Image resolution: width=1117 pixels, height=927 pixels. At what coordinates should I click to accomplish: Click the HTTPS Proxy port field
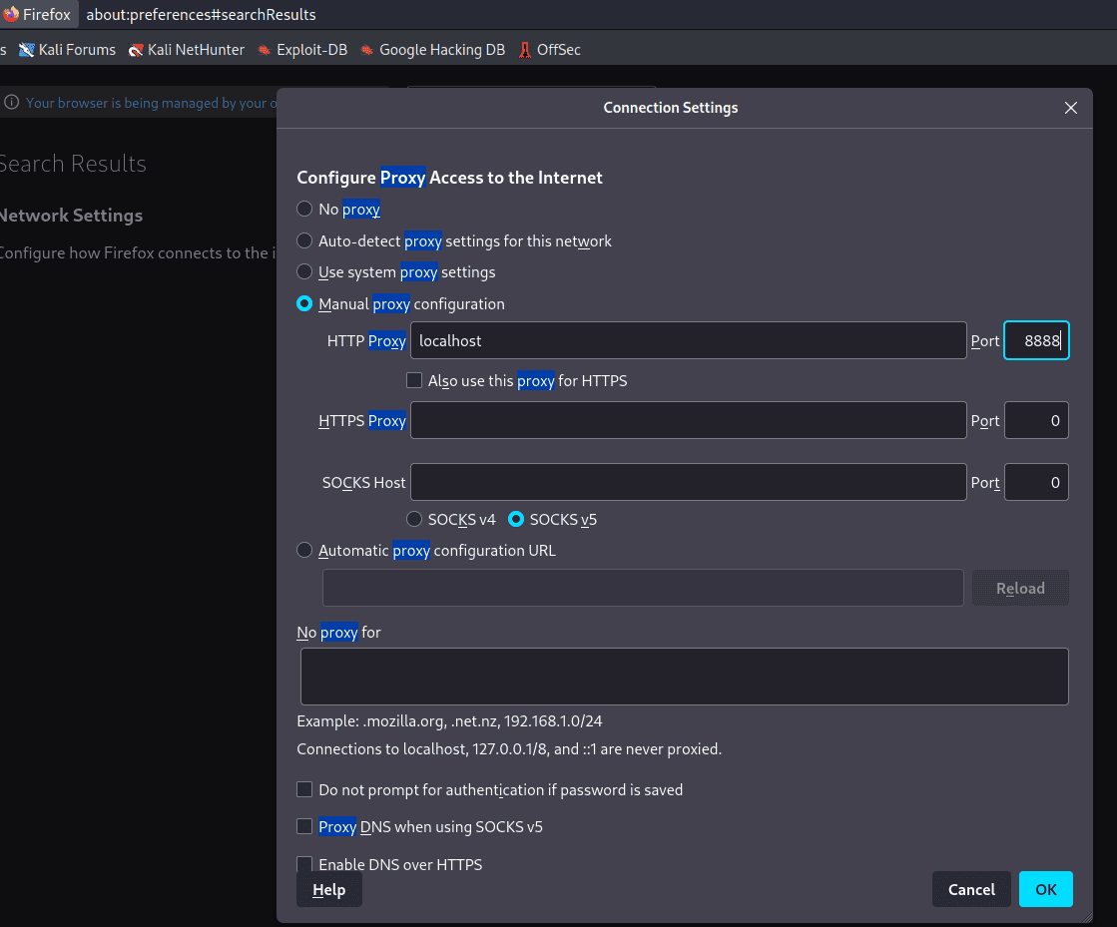coord(1036,420)
